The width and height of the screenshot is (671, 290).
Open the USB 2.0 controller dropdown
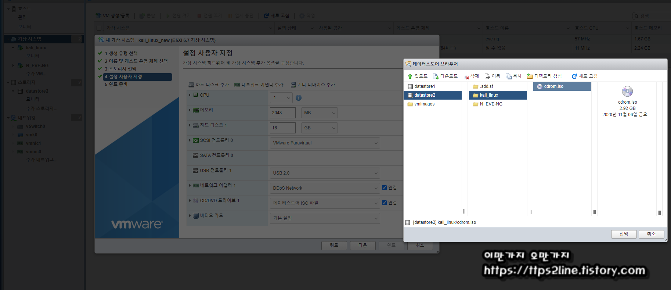[325, 173]
